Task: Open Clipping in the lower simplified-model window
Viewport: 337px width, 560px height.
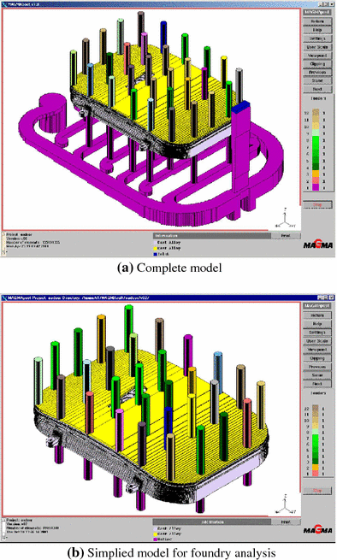Action: click(317, 358)
